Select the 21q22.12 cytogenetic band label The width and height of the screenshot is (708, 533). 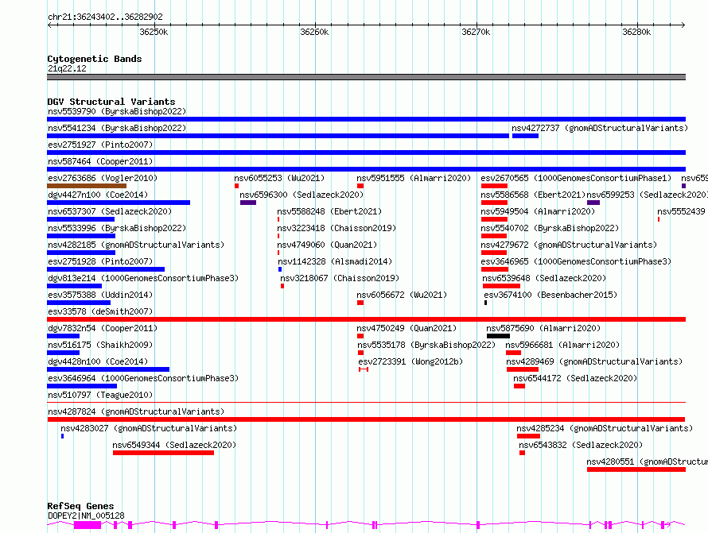tap(67, 68)
